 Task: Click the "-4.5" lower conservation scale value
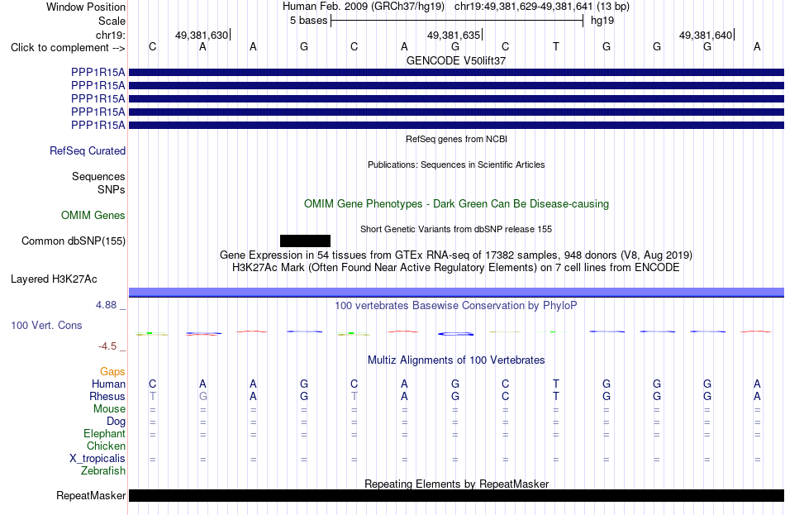(x=107, y=346)
